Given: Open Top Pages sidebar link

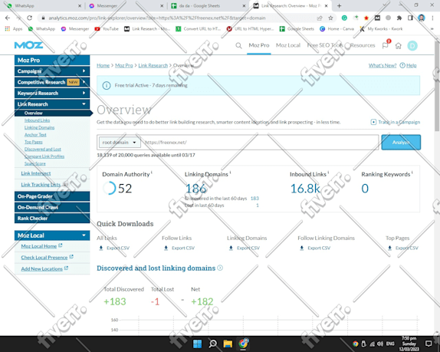Looking at the screenshot, I should pos(34,142).
